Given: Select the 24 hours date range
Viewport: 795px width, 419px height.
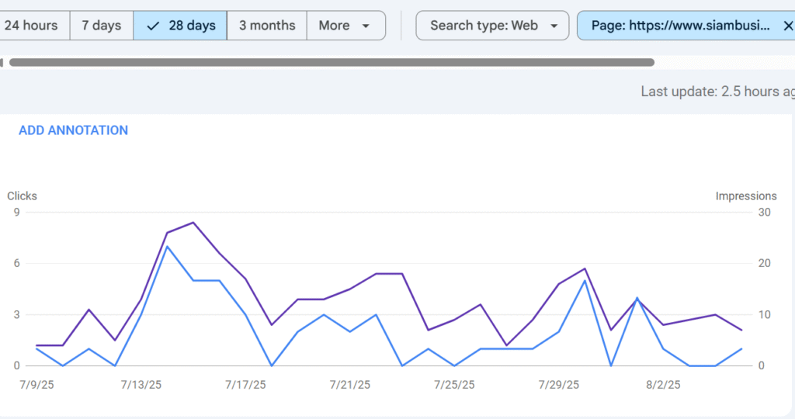Looking at the screenshot, I should coord(31,26).
